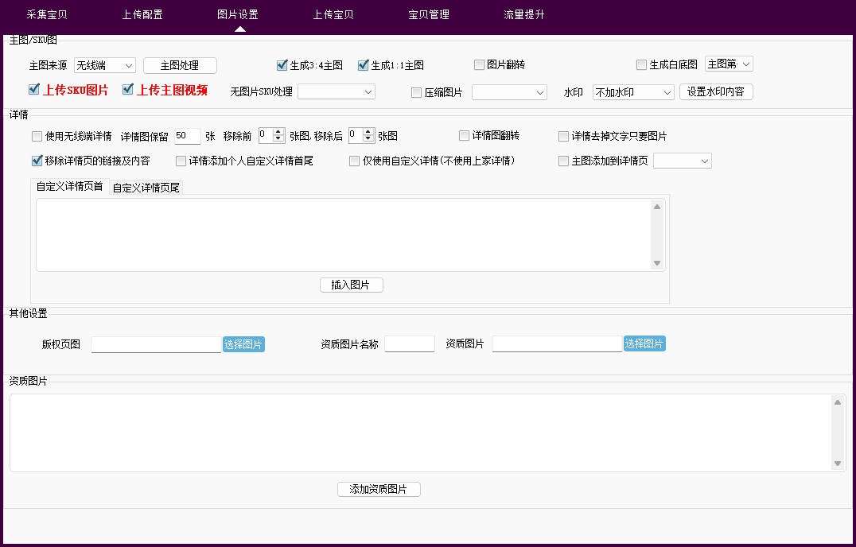Image resolution: width=856 pixels, height=547 pixels.
Task: Open the dropdown beside 主图添加到详情页
Action: 683,161
